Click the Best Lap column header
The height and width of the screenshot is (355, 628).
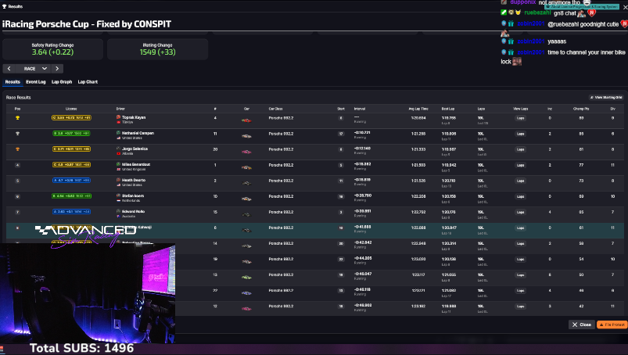coord(448,109)
